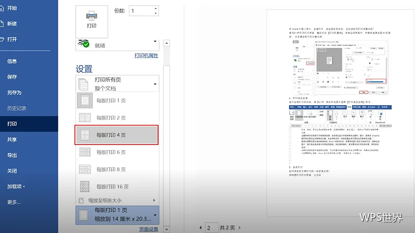Click the two-page layout icon

click(85, 118)
